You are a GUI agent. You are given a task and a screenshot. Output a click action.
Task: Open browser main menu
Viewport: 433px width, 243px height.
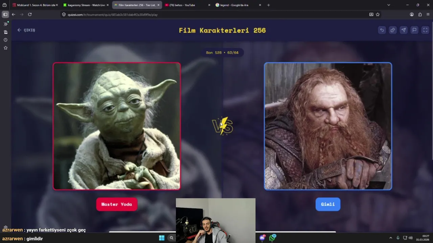click(428, 15)
